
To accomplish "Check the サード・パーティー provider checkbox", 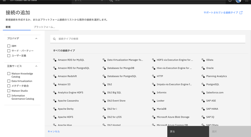I will pyautogui.click(x=9, y=51).
